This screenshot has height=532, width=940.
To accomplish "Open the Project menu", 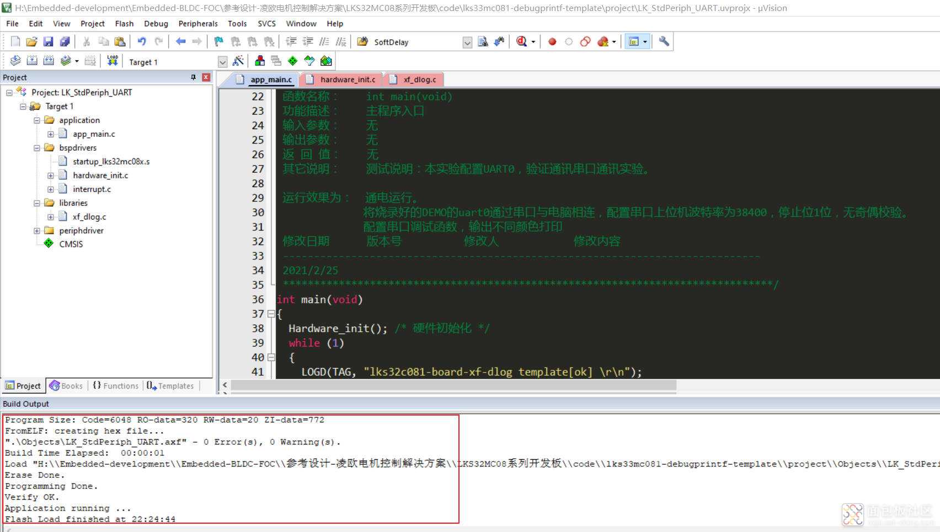I will point(92,24).
